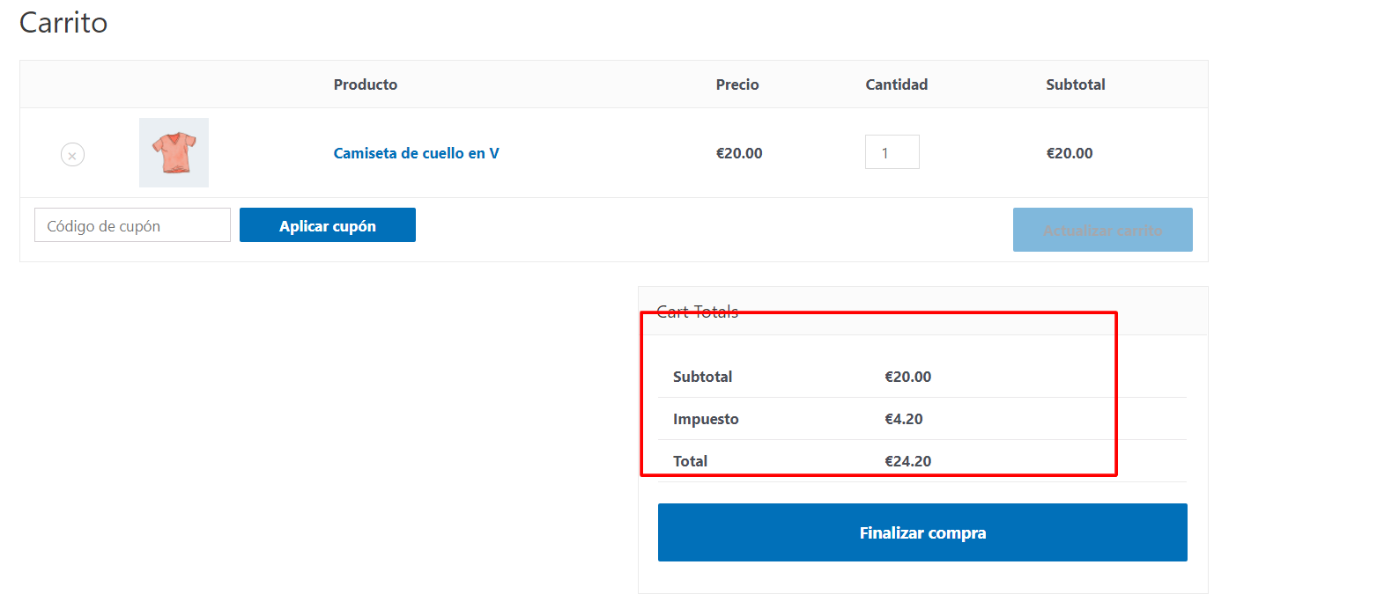Focus the quantity field showing 1
Viewport: 1399px width, 609px height.
(892, 152)
